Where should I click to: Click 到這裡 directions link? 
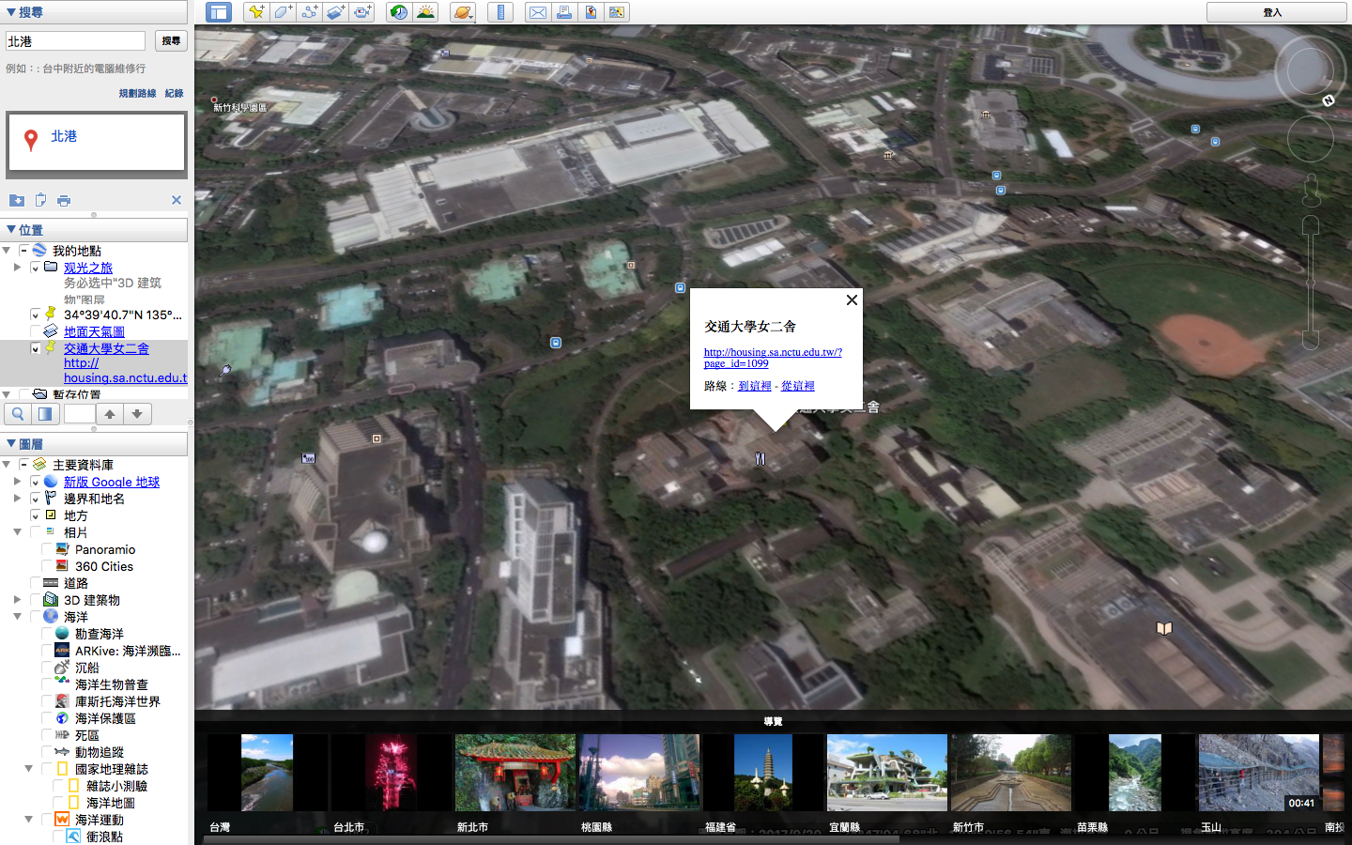(x=755, y=386)
